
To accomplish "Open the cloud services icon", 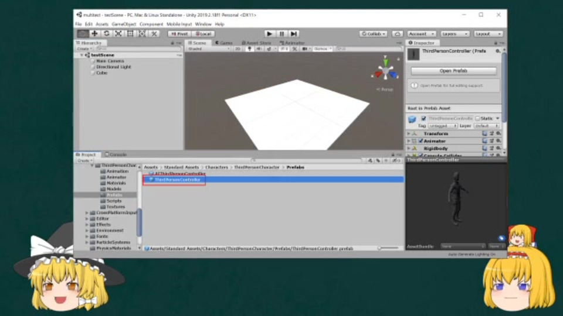I will click(x=397, y=34).
